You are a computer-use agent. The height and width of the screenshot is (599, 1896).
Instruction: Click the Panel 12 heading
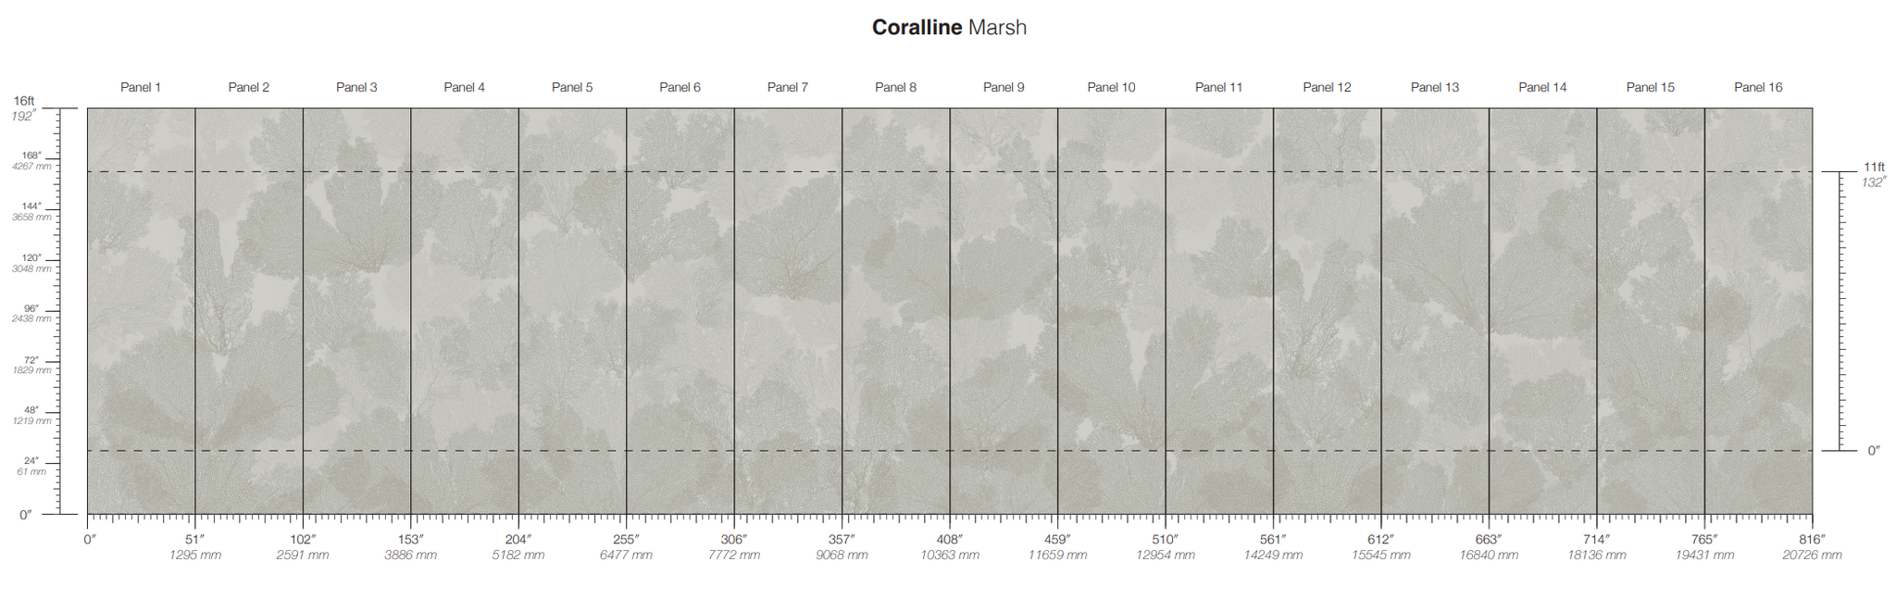1327,87
